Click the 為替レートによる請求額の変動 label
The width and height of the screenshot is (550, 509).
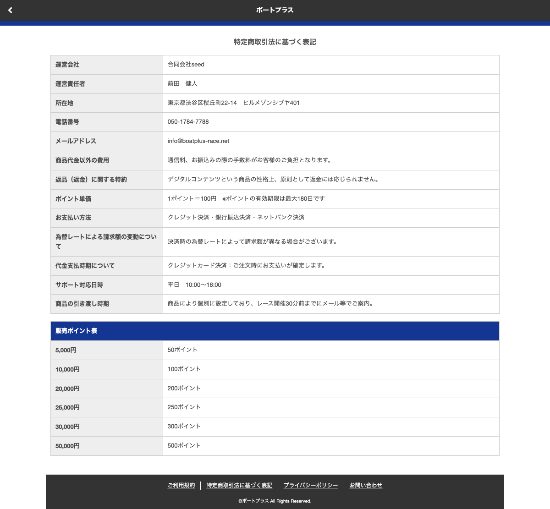click(x=106, y=242)
